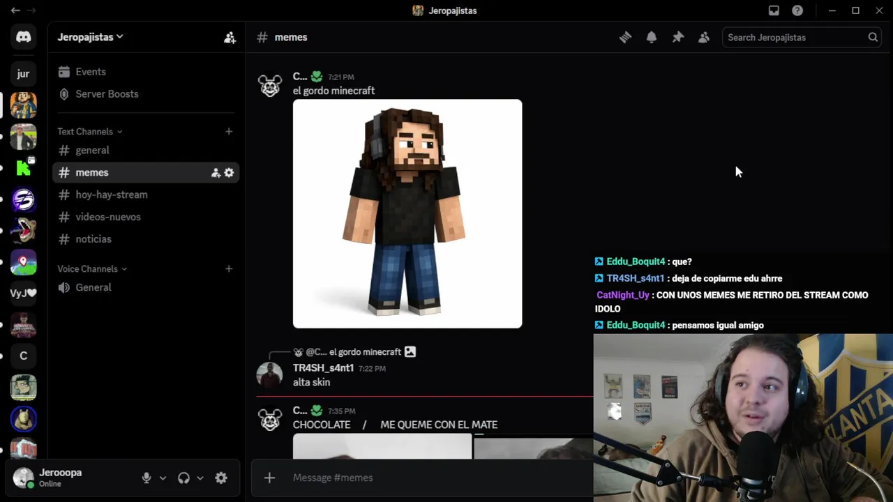Edit memes channel gear icon
The height and width of the screenshot is (502, 893).
(x=229, y=173)
